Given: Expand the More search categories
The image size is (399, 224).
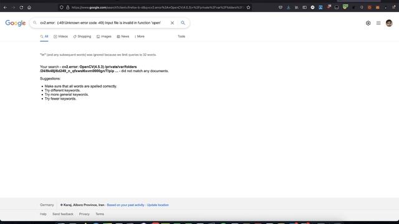Looking at the screenshot, I should point(140,37).
